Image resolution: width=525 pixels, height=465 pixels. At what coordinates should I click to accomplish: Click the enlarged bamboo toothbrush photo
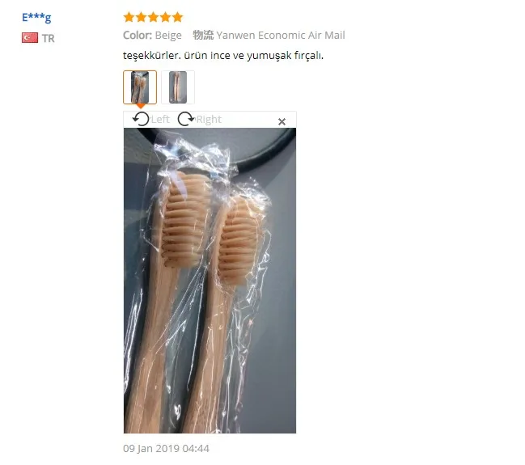[210, 281]
